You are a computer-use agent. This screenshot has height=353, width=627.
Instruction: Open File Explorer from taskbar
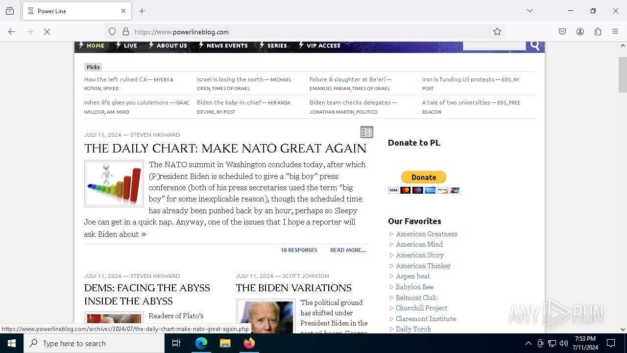[x=225, y=343]
